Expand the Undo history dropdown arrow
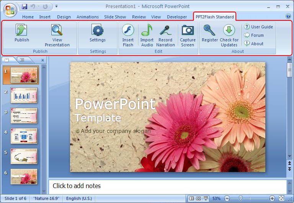The image size is (294, 203). click(x=38, y=7)
